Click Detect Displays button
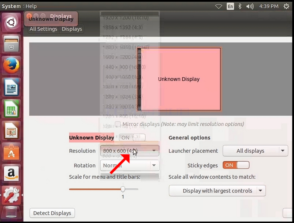The height and width of the screenshot is (223, 294). 52,213
